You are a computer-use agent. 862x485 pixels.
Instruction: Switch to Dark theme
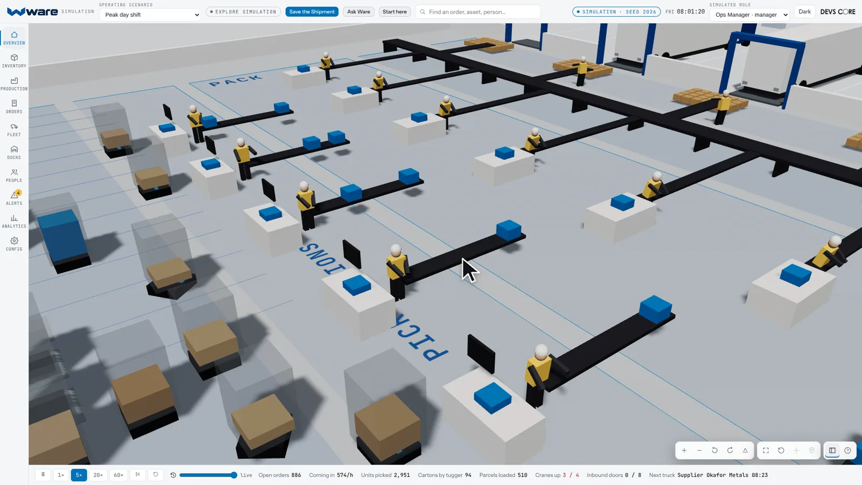[804, 12]
